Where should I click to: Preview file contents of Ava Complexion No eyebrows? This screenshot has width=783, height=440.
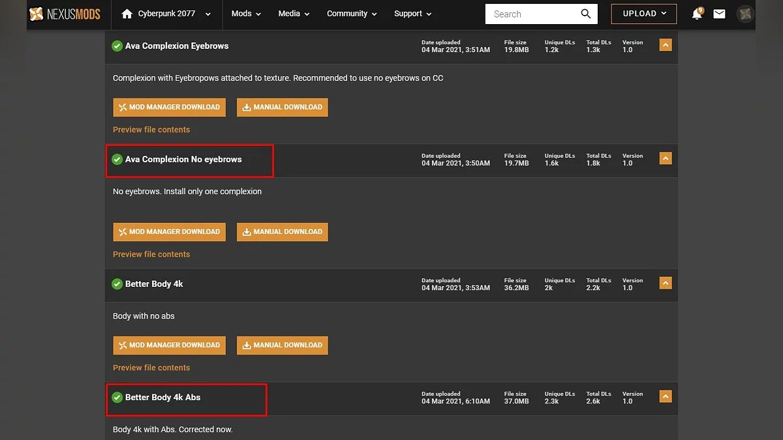(151, 254)
